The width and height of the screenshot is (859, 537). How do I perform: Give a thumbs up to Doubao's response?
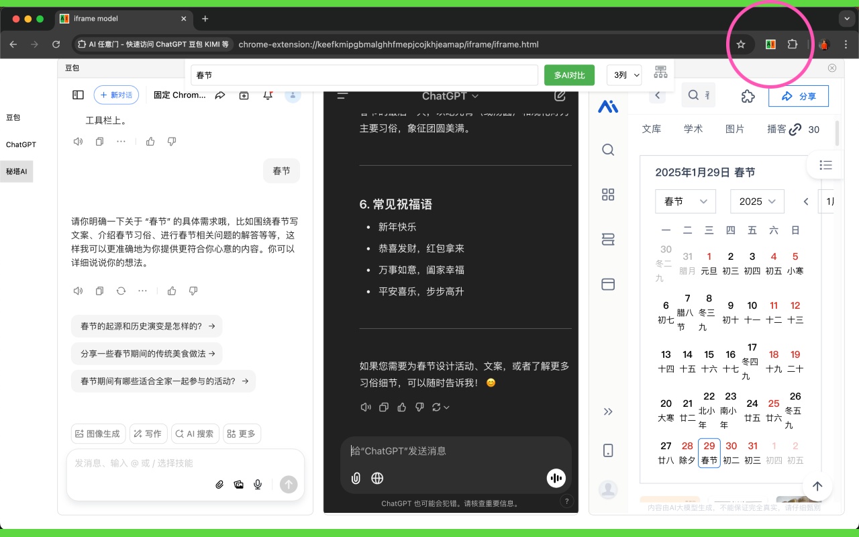171,291
